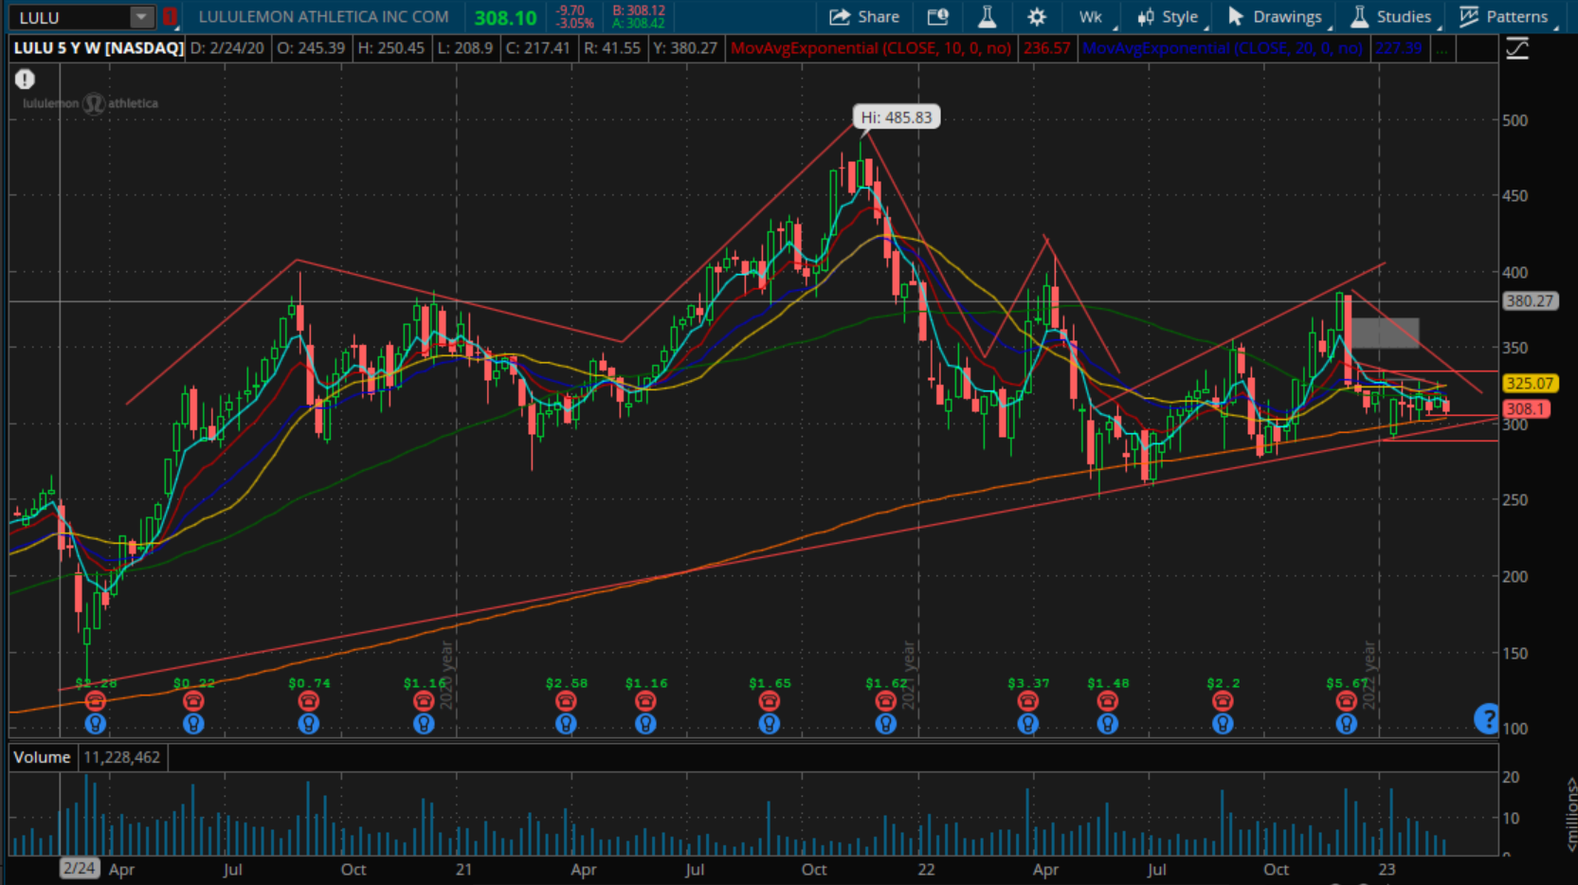Click the O: 245.39 open value

(311, 48)
